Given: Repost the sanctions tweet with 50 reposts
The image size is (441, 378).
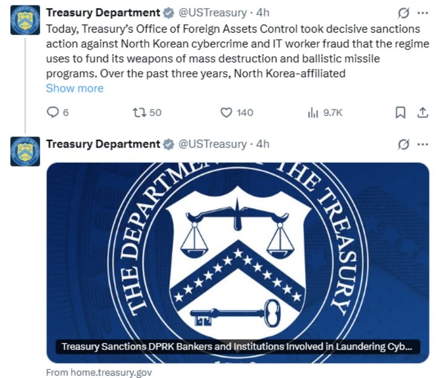Looking at the screenshot, I should click(x=140, y=112).
